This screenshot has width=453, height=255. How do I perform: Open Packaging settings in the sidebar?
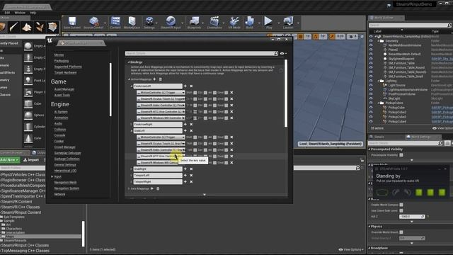tap(62, 61)
